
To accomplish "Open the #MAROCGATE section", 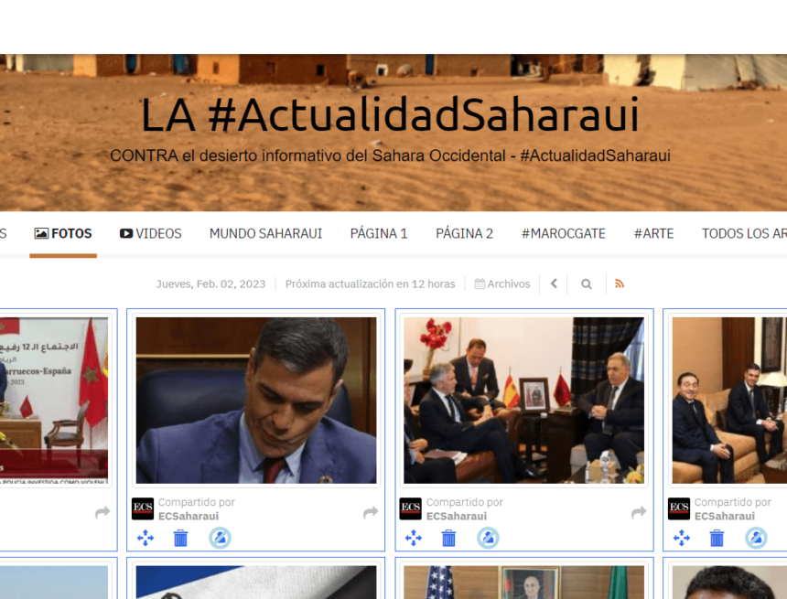I will [x=563, y=233].
